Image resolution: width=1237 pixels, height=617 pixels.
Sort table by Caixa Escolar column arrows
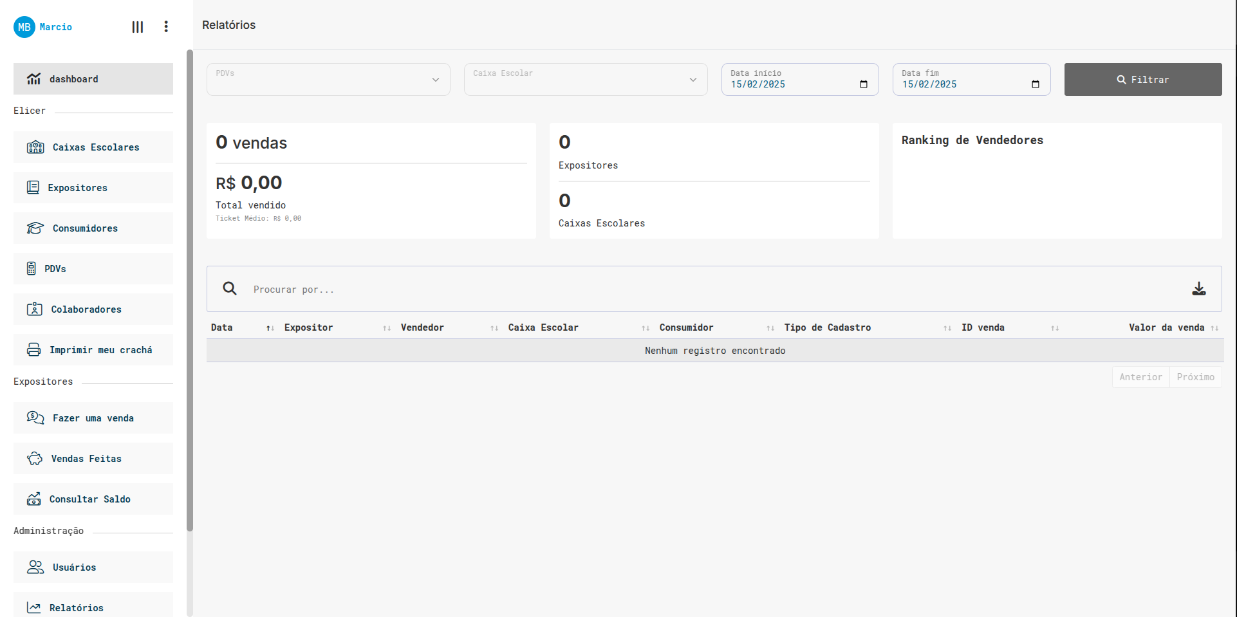click(x=646, y=328)
